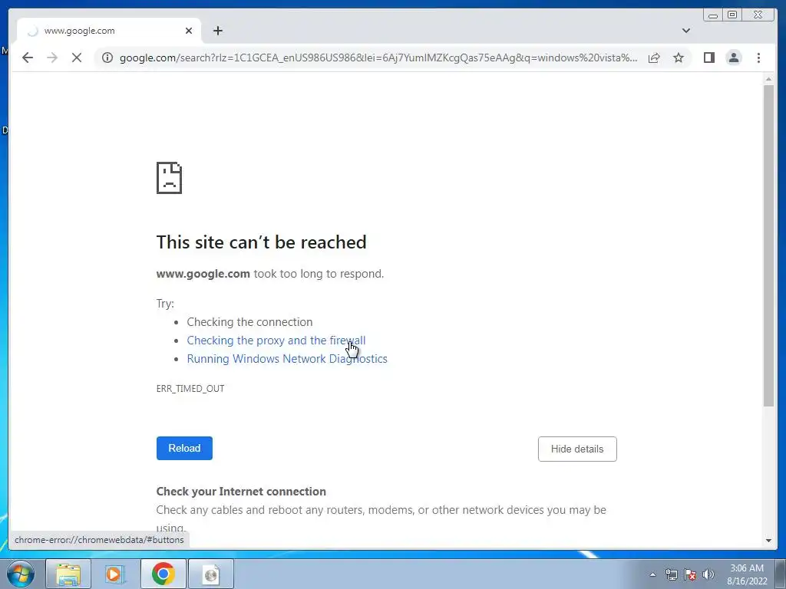This screenshot has height=589, width=786.
Task: Show hidden tray icons arrow
Action: point(652,574)
